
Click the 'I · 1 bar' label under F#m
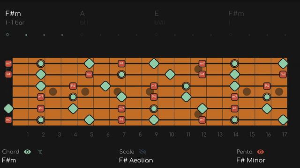pos(15,23)
